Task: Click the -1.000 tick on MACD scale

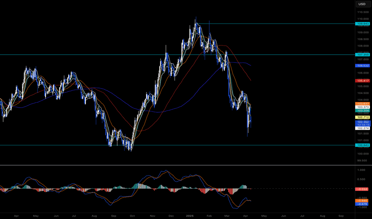Action: point(361,207)
